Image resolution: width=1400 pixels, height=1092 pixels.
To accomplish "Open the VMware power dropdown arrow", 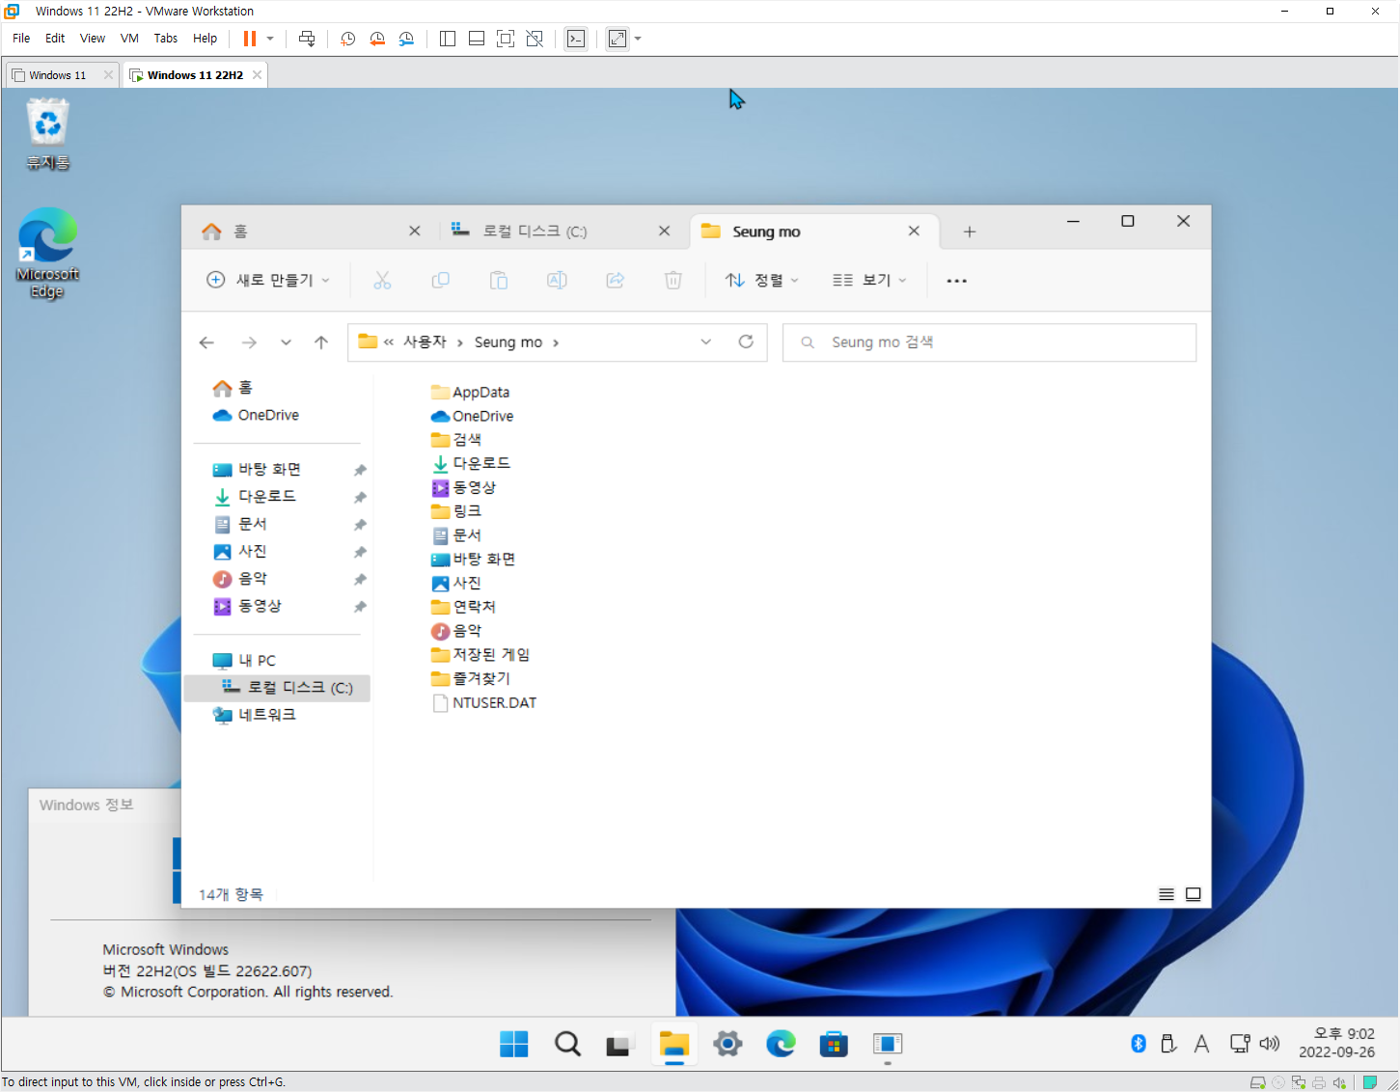I will pyautogui.click(x=270, y=39).
